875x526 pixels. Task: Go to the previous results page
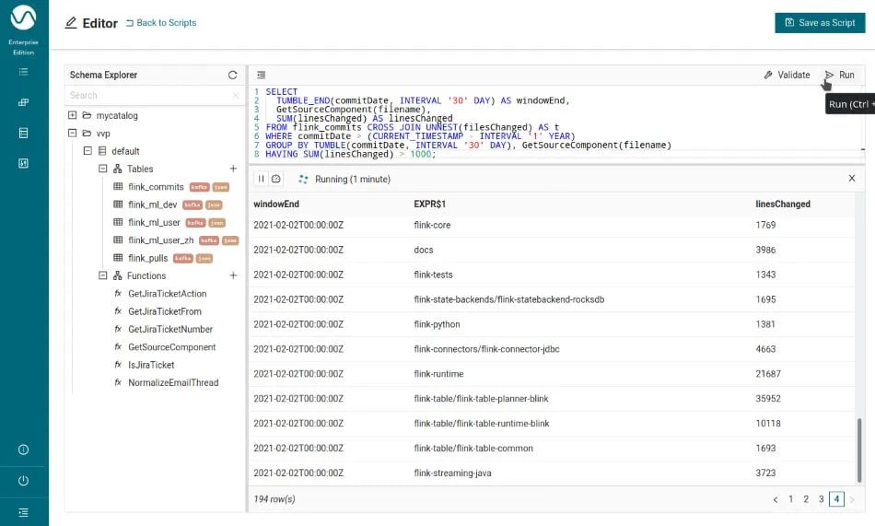pyautogui.click(x=776, y=499)
